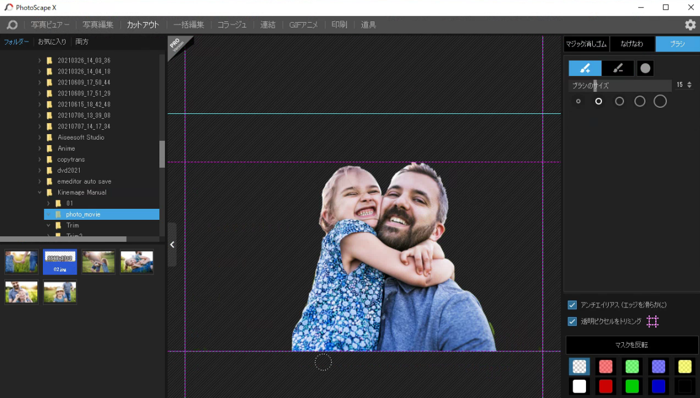Open the first thumbnail of legs in grass
The image size is (700, 398).
[x=21, y=262]
